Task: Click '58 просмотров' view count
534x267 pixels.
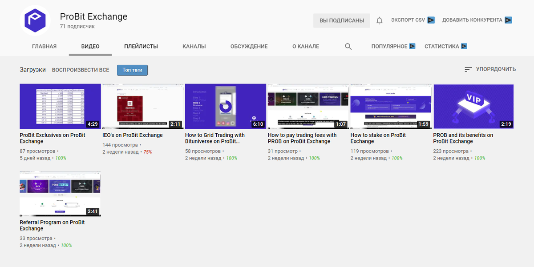Action: point(202,151)
